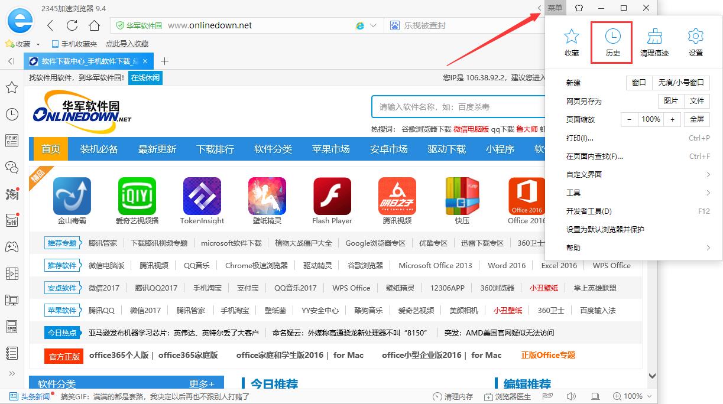This screenshot has height=404, width=723.
Task: Open browser 设置 via the gear icon
Action: point(695,42)
